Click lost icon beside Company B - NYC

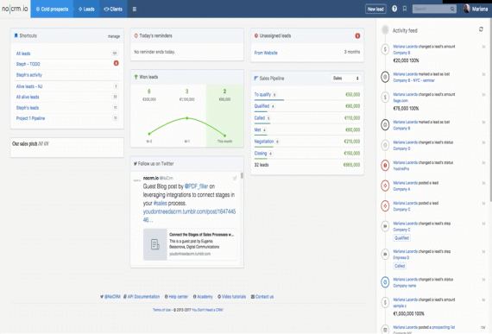pyautogui.click(x=385, y=77)
